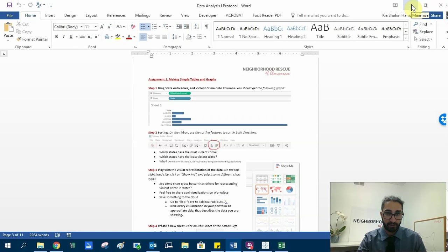Viewport: 448px width, 252px height.
Task: Open the File tab
Action: (x=9, y=15)
